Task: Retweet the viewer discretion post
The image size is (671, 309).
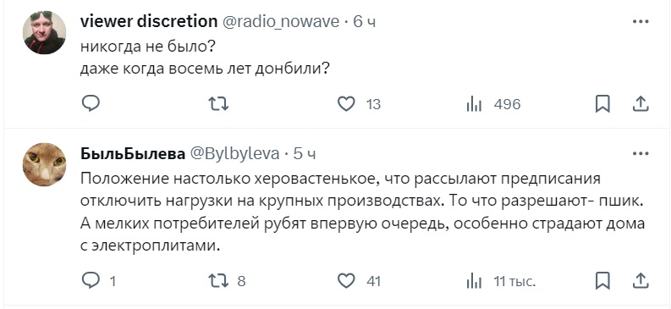Action: (218, 104)
